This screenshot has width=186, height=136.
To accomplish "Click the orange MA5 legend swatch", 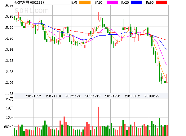I will [85, 2].
